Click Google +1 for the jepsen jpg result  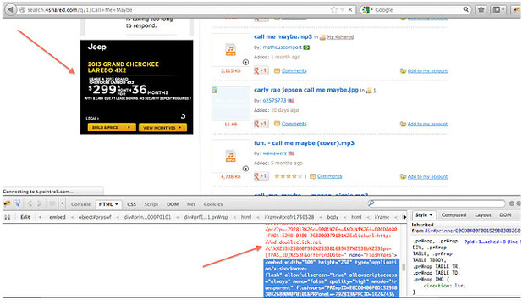(261, 124)
